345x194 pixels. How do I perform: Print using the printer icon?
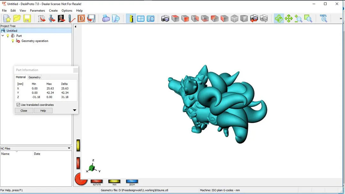point(106,19)
